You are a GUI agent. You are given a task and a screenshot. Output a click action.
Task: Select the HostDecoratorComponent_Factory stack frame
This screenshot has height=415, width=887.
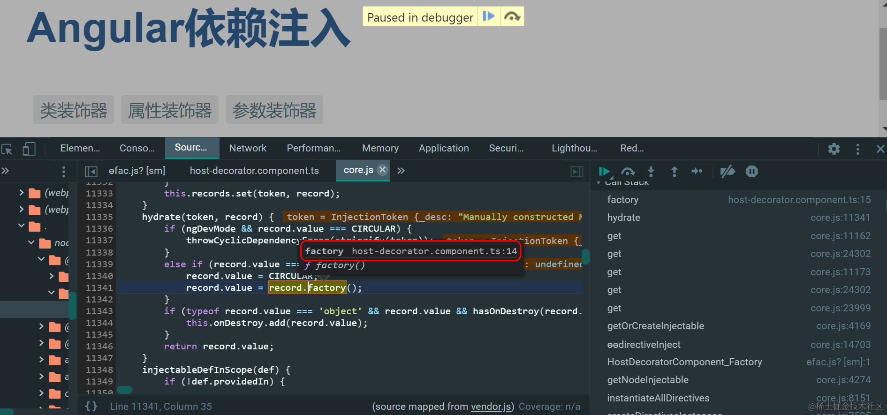pyautogui.click(x=739, y=362)
